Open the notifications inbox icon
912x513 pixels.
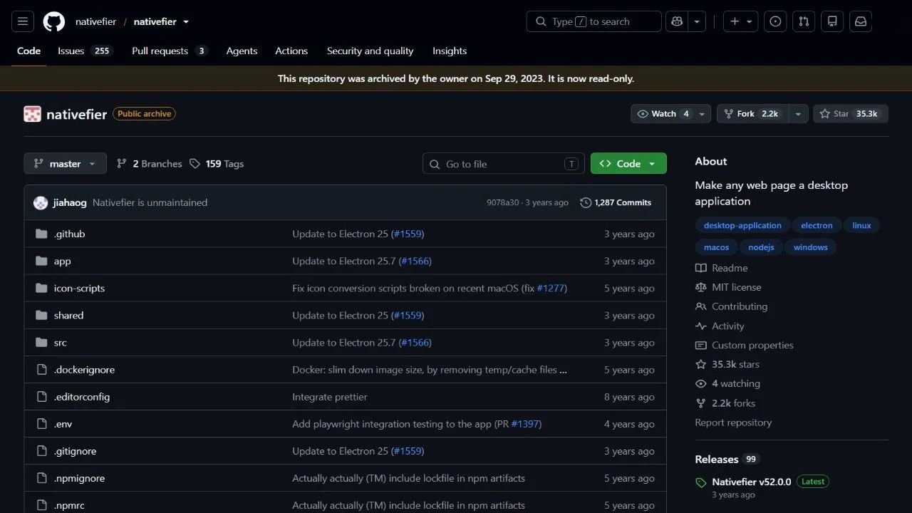pyautogui.click(x=861, y=21)
